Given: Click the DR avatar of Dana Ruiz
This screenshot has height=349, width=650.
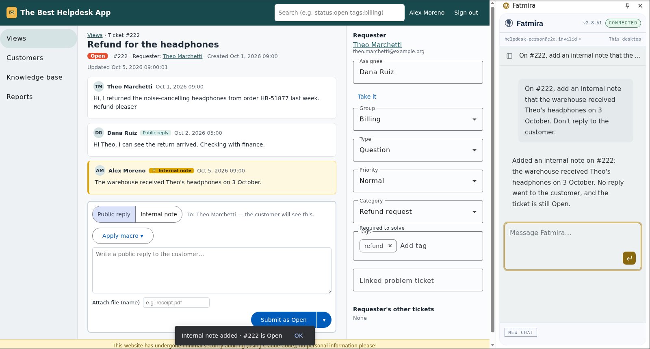Looking at the screenshot, I should (x=99, y=133).
